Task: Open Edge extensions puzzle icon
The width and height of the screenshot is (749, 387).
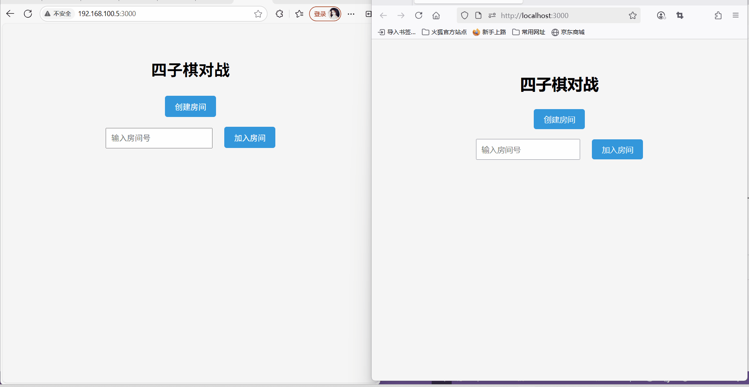Action: (x=279, y=14)
